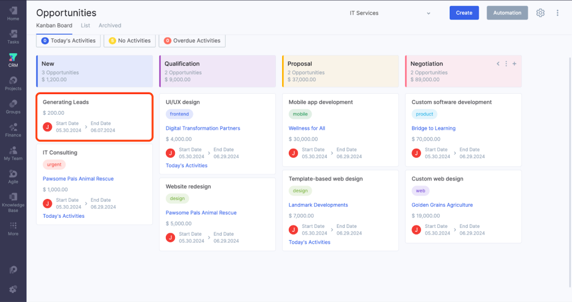
Task: Open the Digital Transformation Partners link
Action: coord(203,128)
